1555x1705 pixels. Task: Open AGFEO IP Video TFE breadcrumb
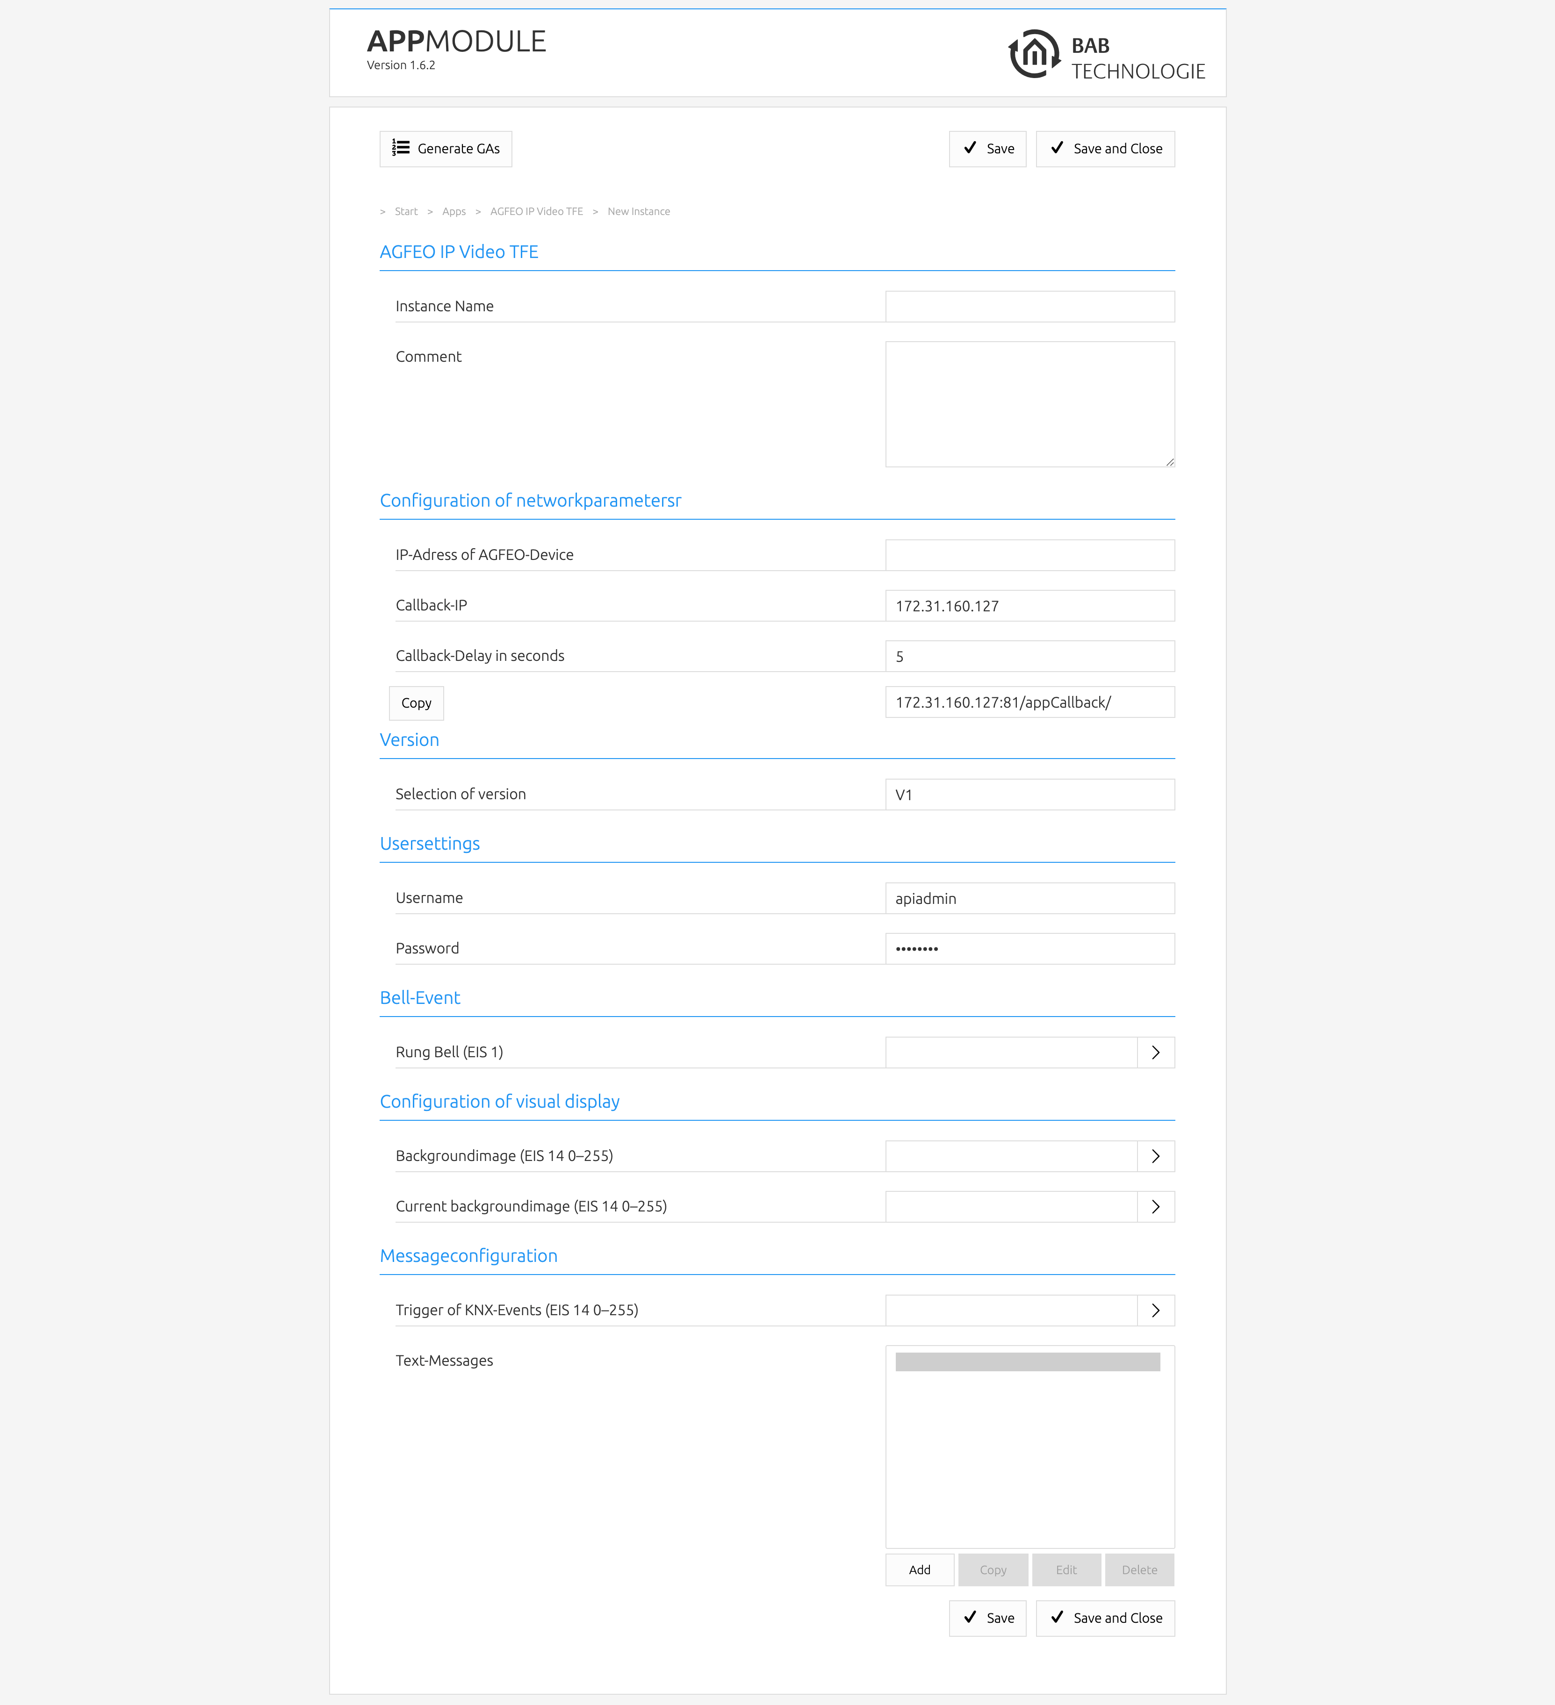tap(536, 211)
